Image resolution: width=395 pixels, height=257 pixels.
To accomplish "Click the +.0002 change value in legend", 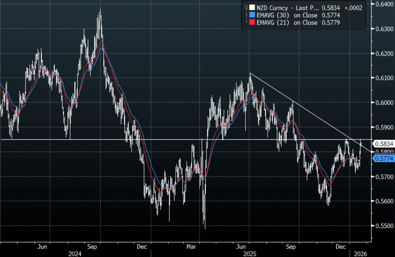I will (354, 8).
